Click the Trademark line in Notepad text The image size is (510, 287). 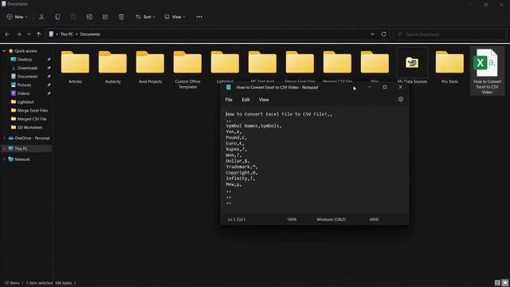tap(241, 167)
